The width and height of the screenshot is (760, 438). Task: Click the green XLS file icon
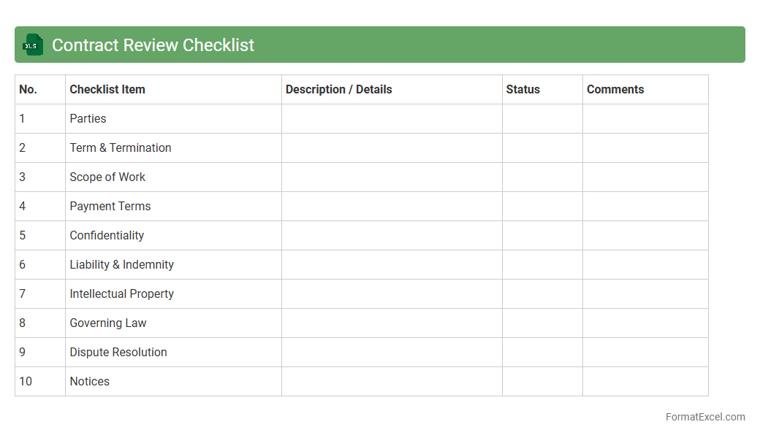point(33,45)
